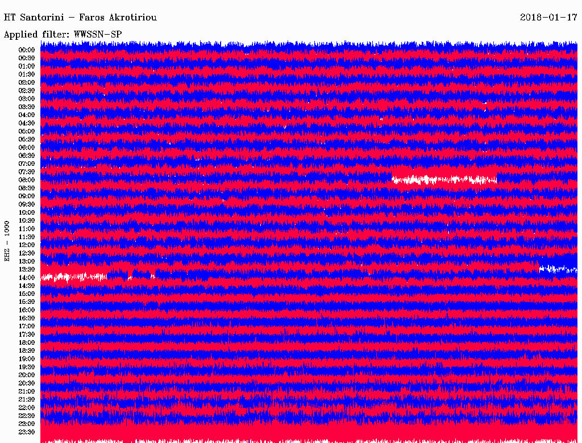582x443 pixels.
Task: Select the 21:00 time row label
Action: click(27, 391)
